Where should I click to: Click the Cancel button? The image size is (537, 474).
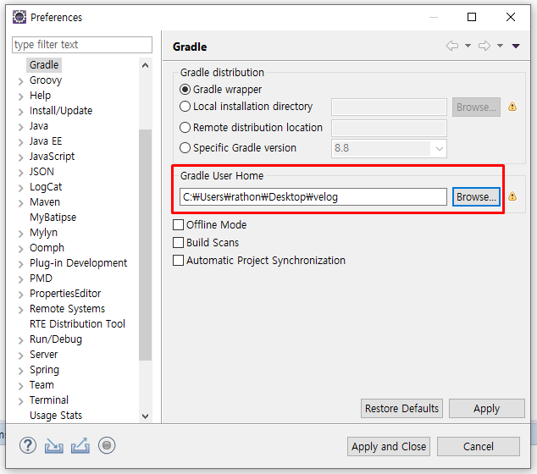pos(478,446)
